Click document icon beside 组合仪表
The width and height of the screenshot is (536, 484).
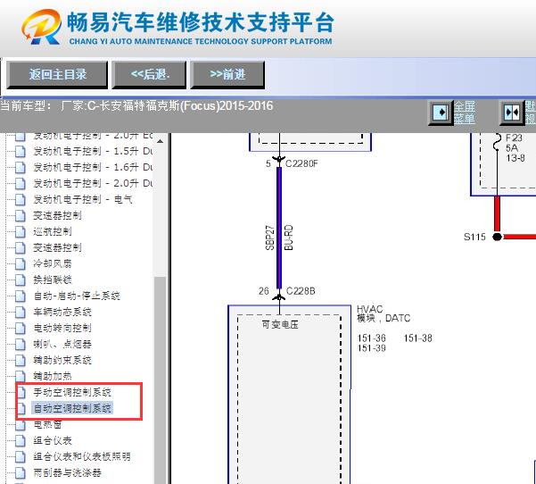tap(21, 441)
